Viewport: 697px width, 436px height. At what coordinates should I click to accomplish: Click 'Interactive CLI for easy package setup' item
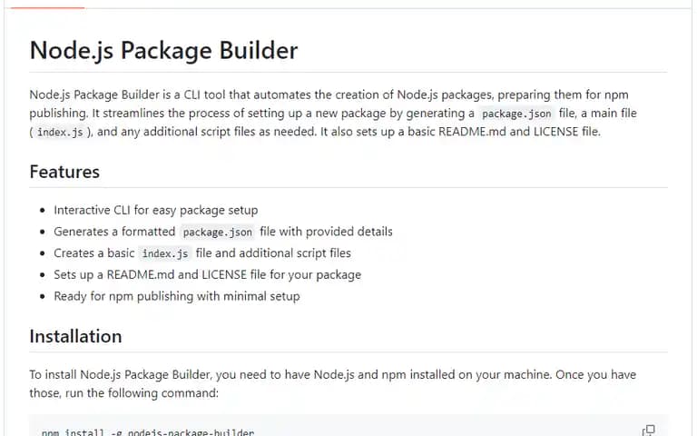[x=155, y=210]
